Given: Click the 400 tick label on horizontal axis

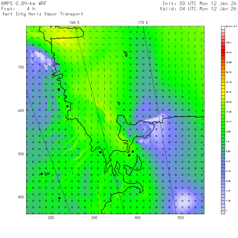Looking at the screenshot, I should click(138, 218).
